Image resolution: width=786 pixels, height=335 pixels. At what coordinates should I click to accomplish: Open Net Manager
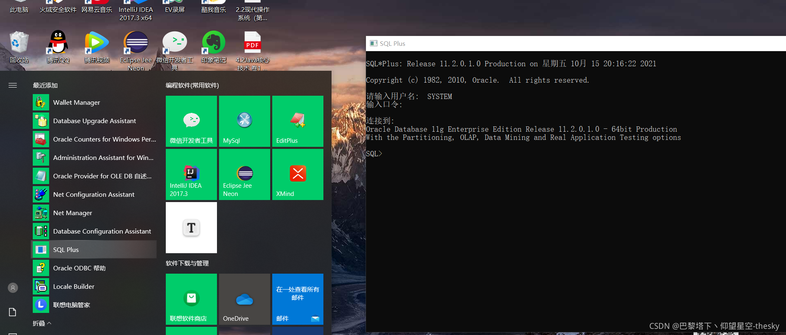click(94, 213)
